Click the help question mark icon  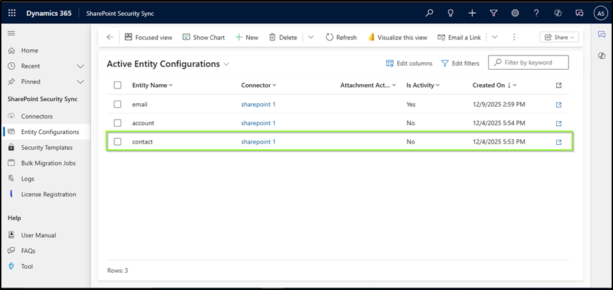point(536,13)
